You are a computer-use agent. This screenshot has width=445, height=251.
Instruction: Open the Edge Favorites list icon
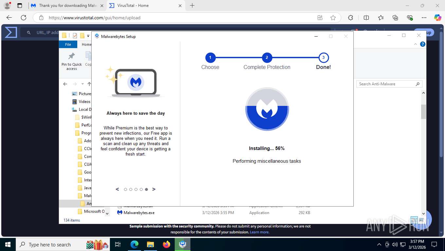point(381,18)
